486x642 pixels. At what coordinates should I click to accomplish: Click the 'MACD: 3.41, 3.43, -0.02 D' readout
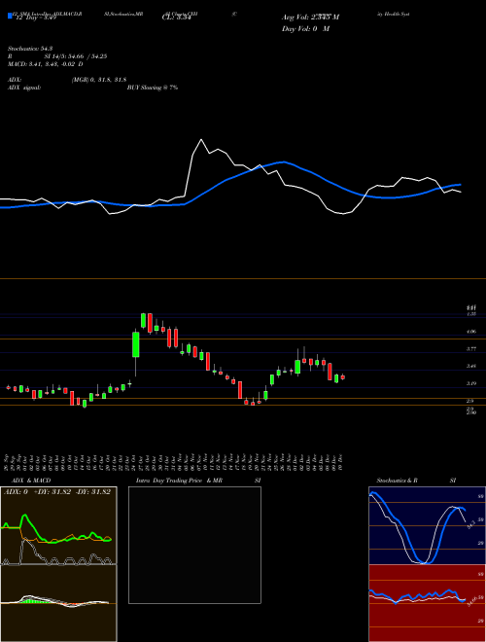(45, 64)
